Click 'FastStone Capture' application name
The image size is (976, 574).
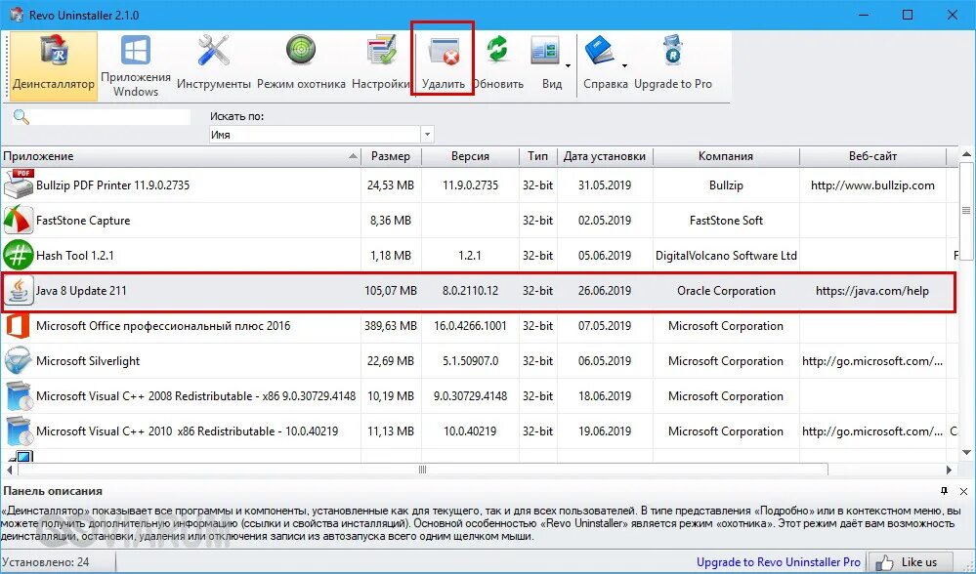coord(83,221)
